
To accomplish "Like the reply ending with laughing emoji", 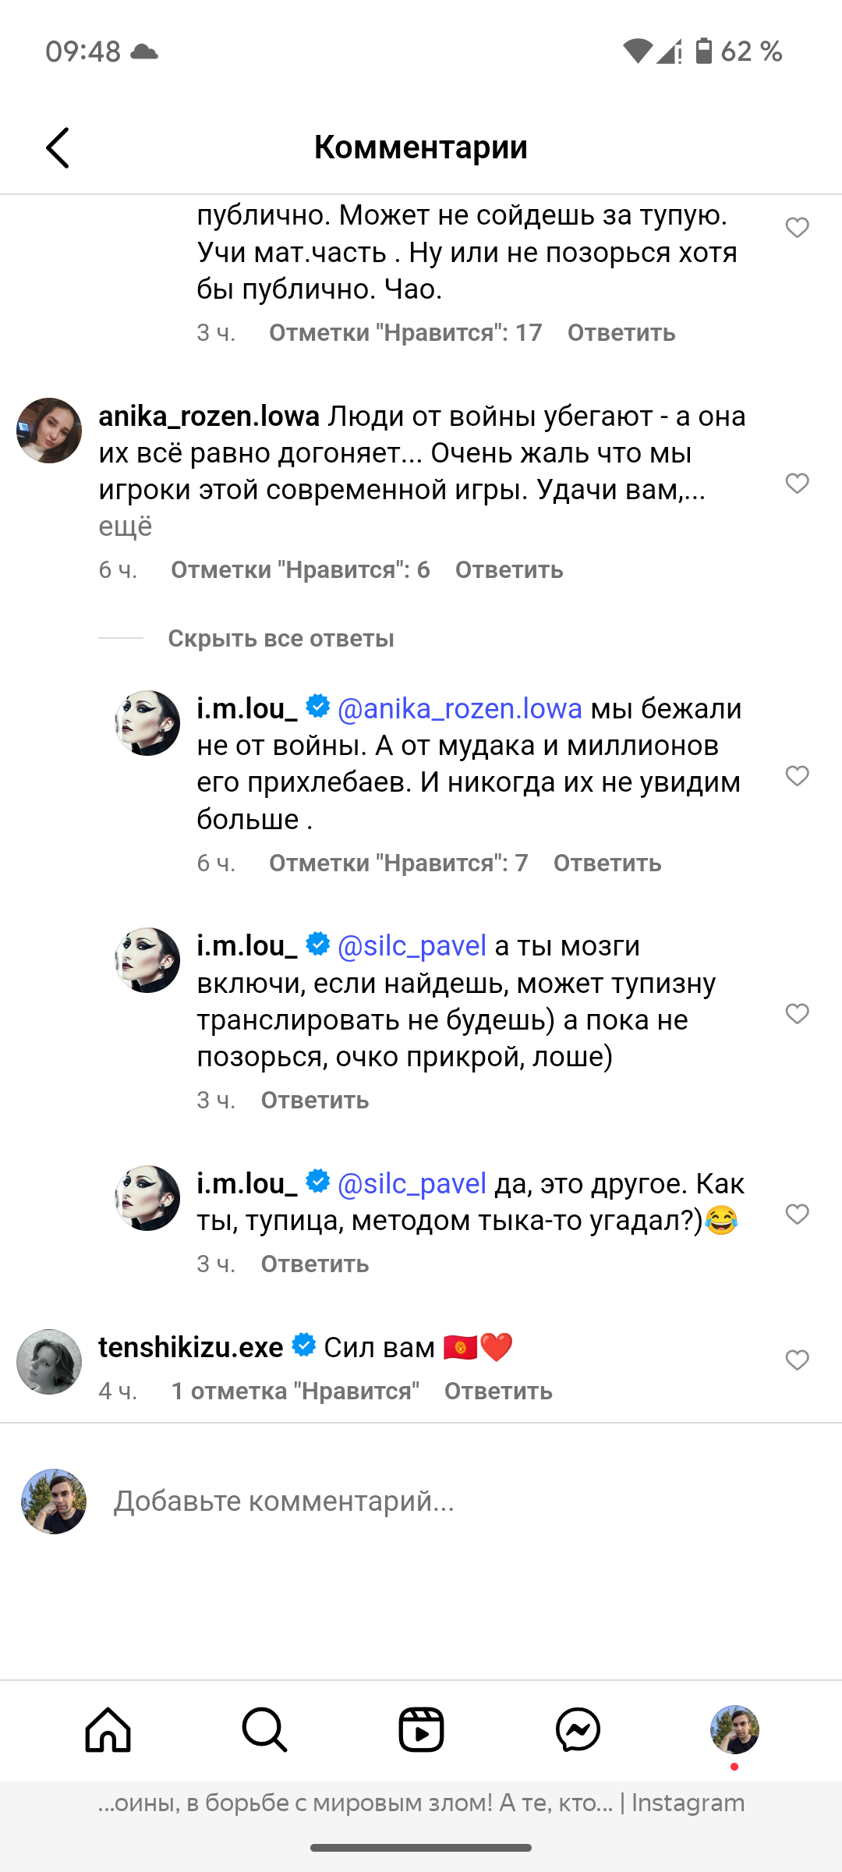I will click(797, 1214).
